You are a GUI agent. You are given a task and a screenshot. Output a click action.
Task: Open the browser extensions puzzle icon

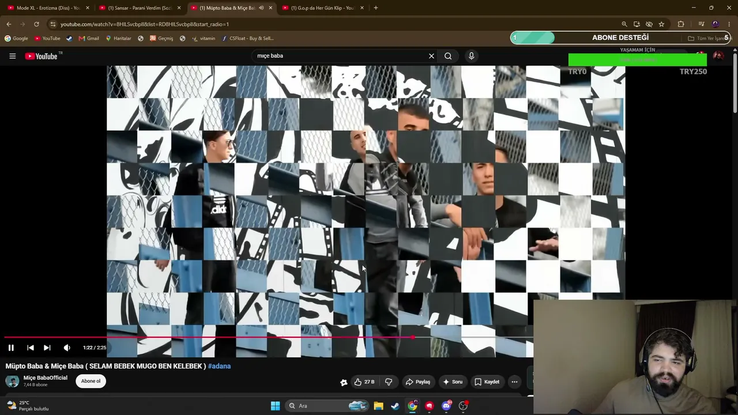681,24
